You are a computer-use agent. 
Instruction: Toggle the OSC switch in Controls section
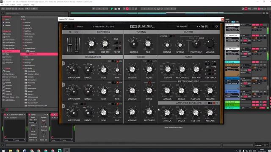point(116,43)
